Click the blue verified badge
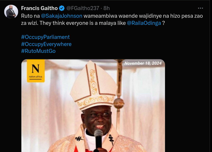The height and width of the screenshot is (152, 212). click(x=62, y=8)
